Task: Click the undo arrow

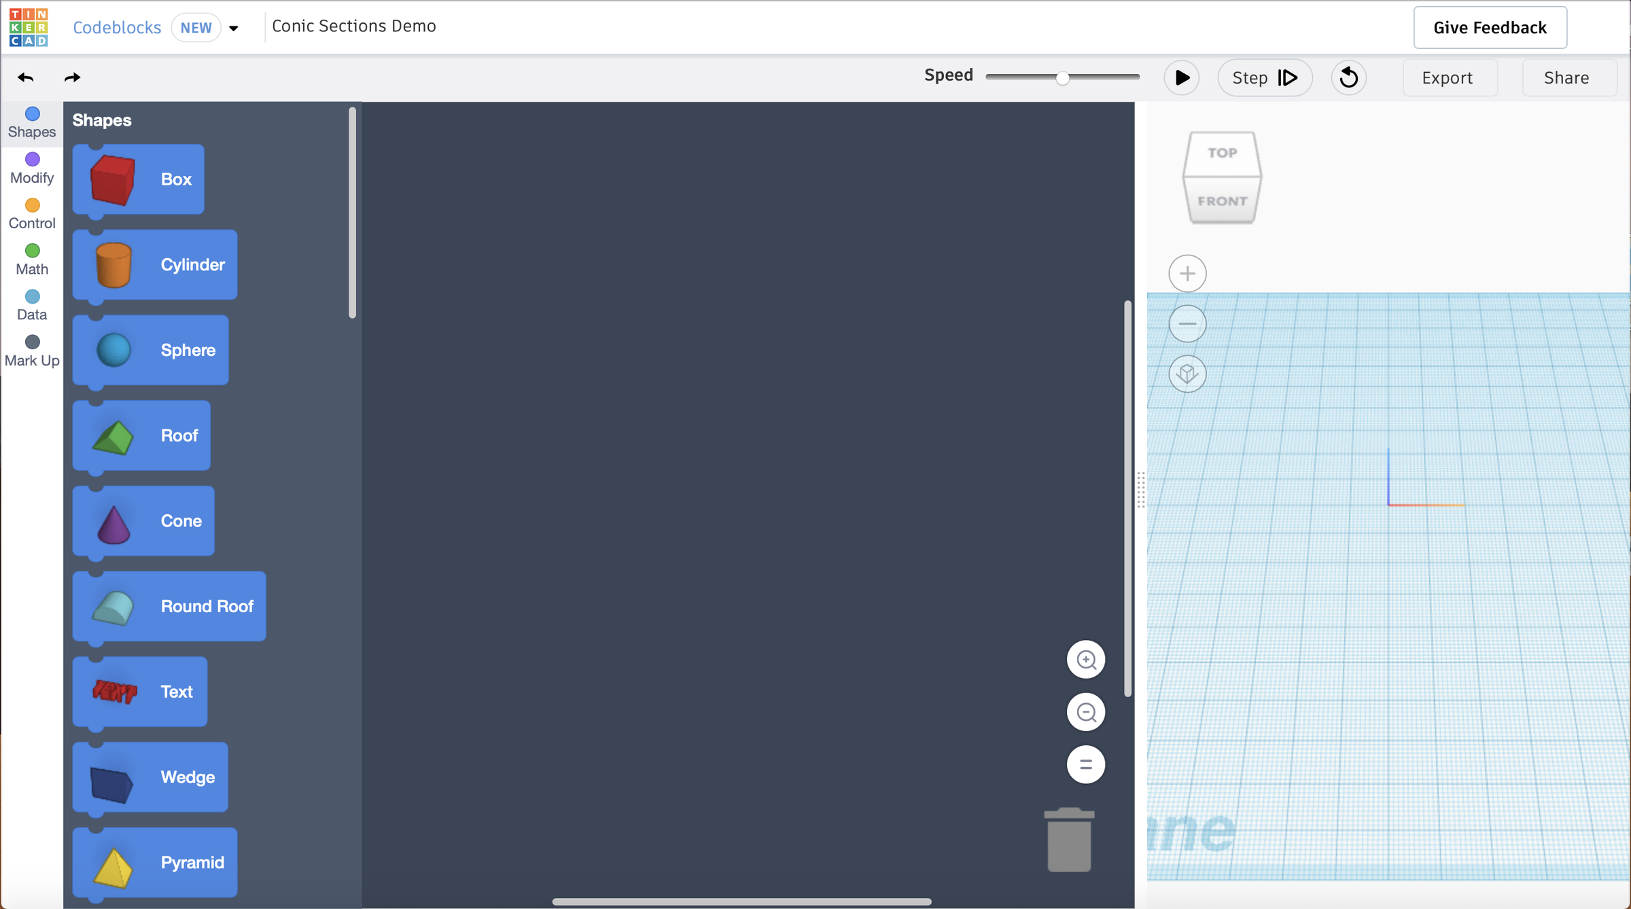Action: pyautogui.click(x=26, y=77)
